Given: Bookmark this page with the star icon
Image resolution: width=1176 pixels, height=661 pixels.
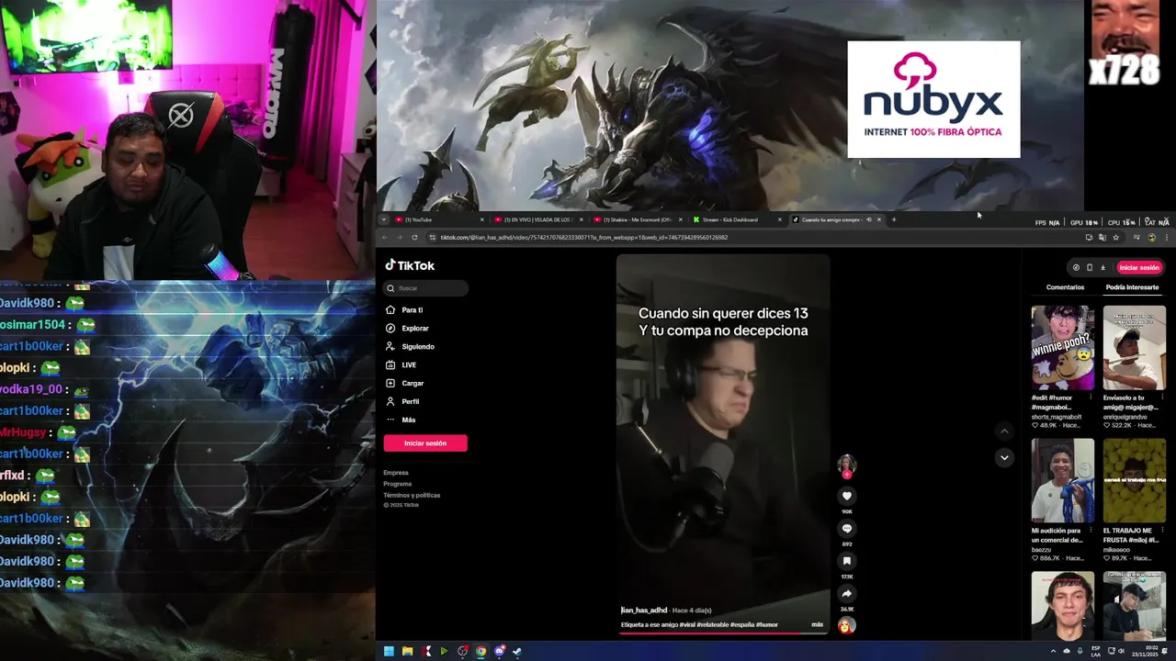Looking at the screenshot, I should point(1115,238).
